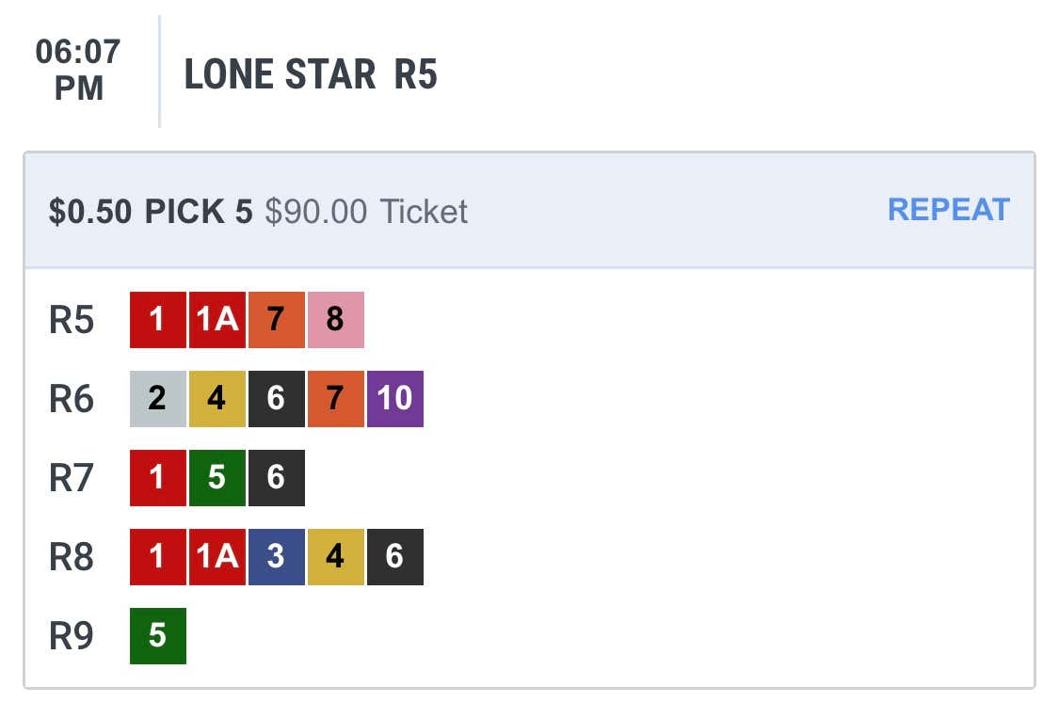Select the black number 6 in R8

click(x=395, y=557)
